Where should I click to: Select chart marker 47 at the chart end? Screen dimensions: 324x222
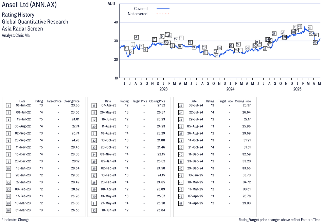(x=316, y=35)
